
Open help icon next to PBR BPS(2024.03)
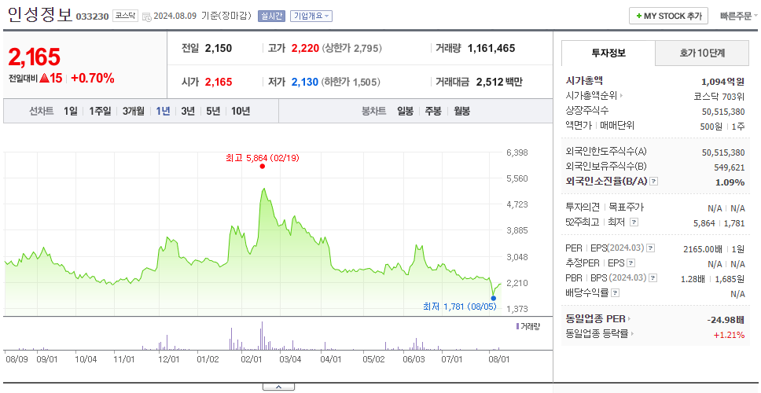tap(653, 278)
